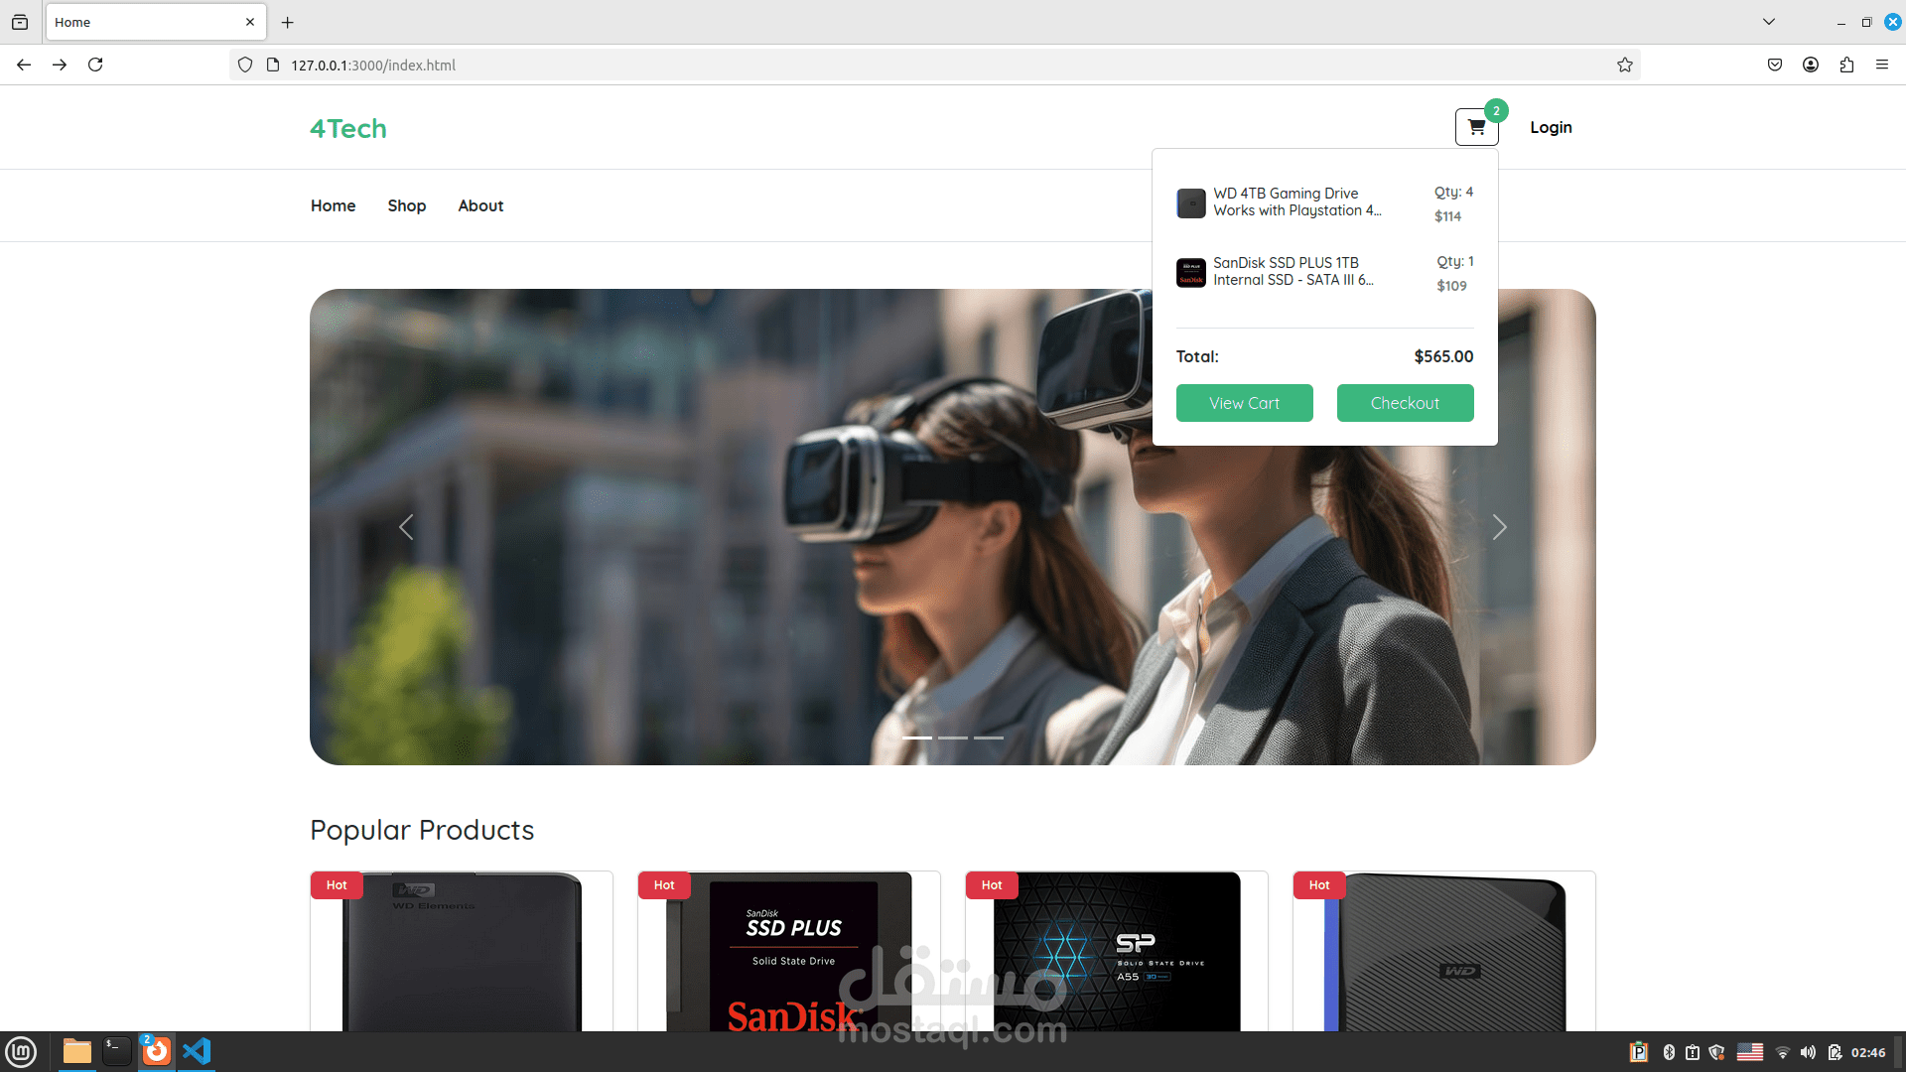This screenshot has width=1906, height=1072.
Task: Open the About navigation item
Action: coord(480,205)
